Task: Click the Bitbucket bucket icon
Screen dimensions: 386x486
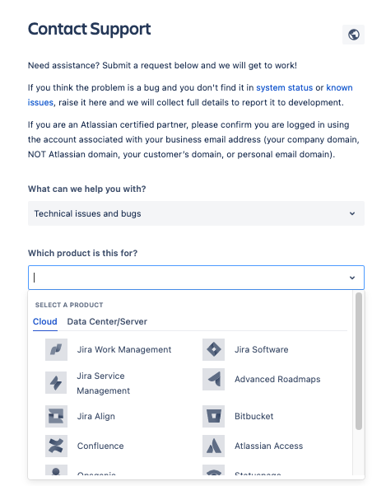Action: click(213, 416)
